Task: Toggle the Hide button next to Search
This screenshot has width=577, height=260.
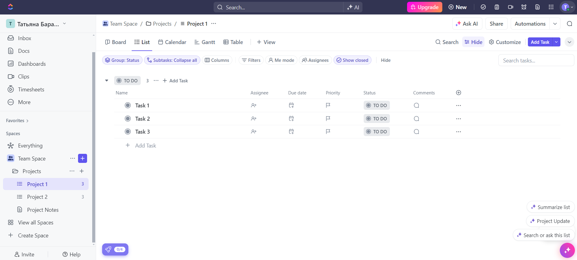Action: (x=473, y=42)
